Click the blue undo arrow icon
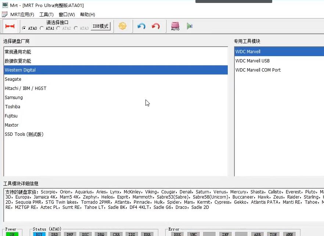The height and width of the screenshot is (236, 324). tap(141, 26)
